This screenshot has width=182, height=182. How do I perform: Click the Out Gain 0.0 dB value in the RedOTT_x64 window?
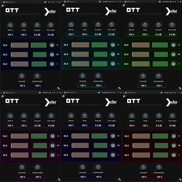[x=172, y=126]
